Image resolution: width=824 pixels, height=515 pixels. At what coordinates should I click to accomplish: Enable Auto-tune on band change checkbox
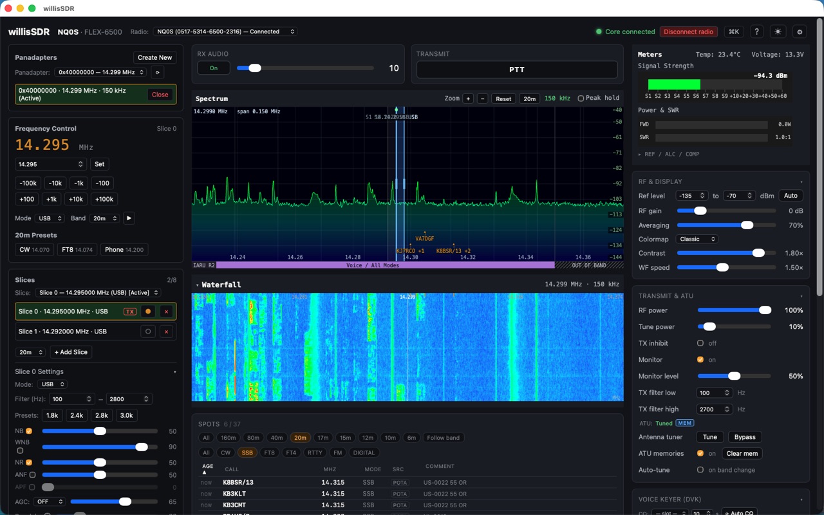tap(700, 470)
